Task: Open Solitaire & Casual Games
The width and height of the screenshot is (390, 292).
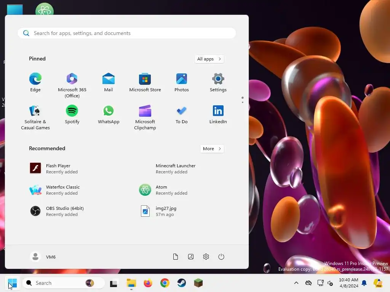Action: tap(35, 117)
